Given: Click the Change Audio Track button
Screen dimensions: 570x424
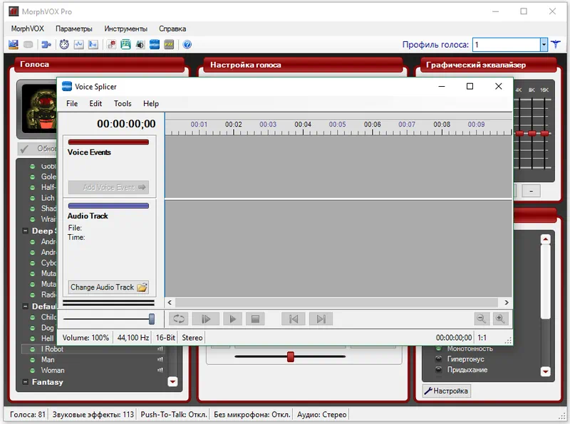Looking at the screenshot, I should (x=108, y=287).
